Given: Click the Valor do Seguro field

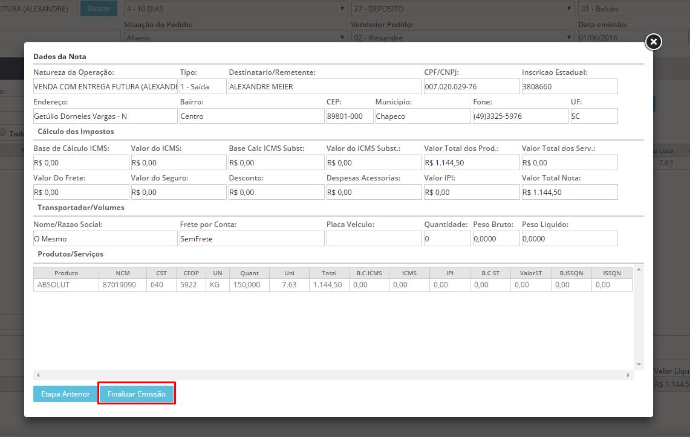Looking at the screenshot, I should (x=178, y=192).
